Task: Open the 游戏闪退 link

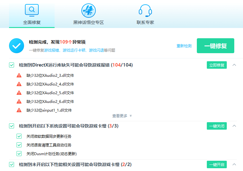Action: (96, 50)
